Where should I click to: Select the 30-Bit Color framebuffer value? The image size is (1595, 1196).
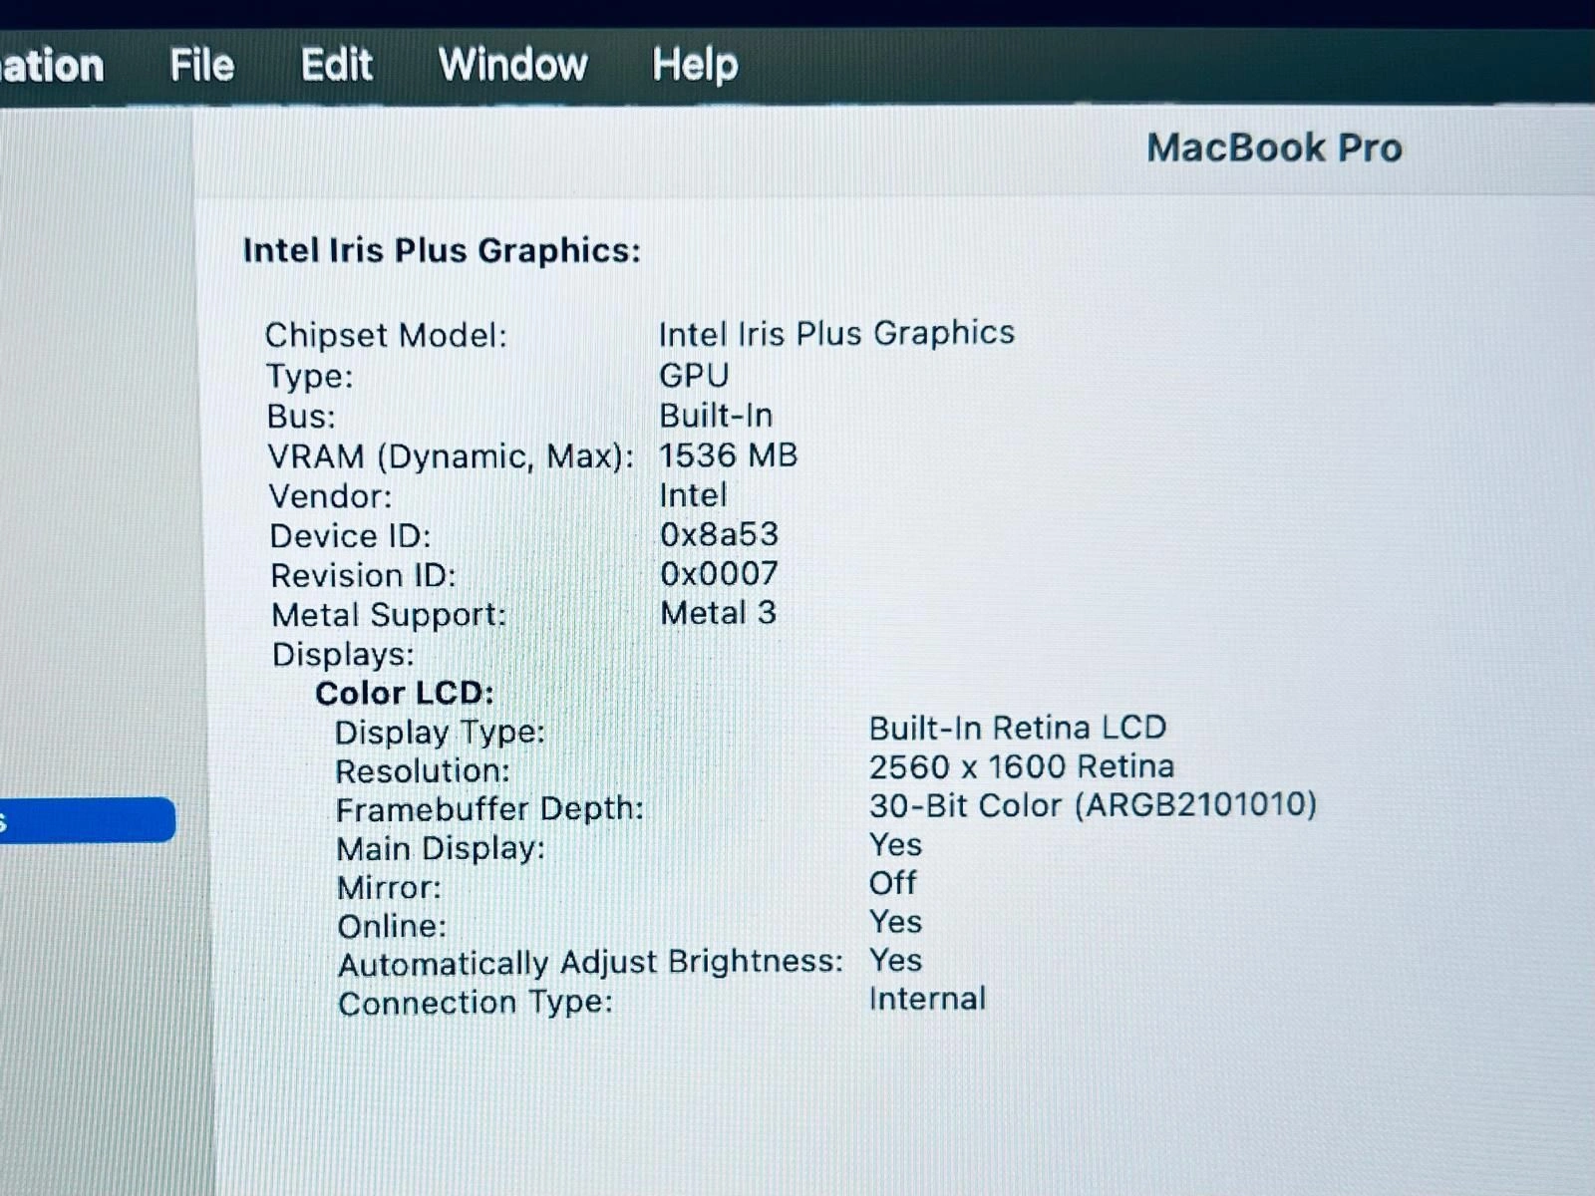click(x=1093, y=804)
